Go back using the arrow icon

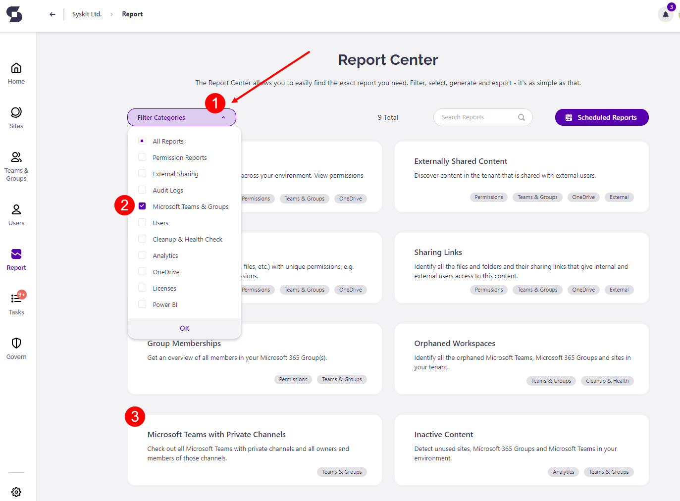(x=52, y=14)
